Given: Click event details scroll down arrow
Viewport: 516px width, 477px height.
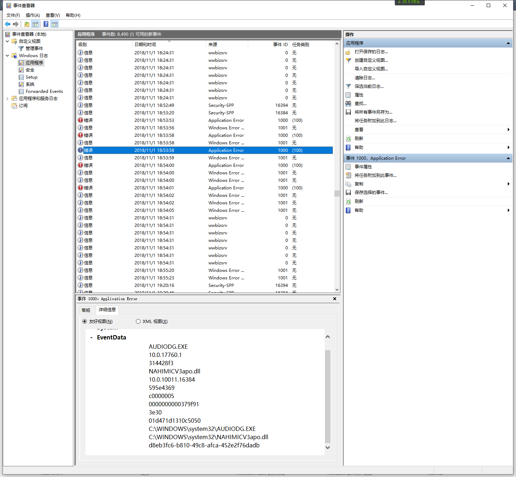Looking at the screenshot, I should (328, 447).
